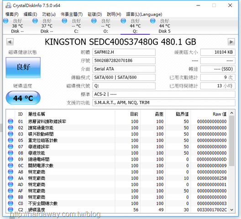Viewport: 241px width, 219px height.
Task: Click the scroll up arrow of attribute list
Action: [232, 113]
